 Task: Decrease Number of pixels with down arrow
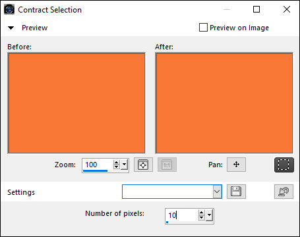pos(201,218)
